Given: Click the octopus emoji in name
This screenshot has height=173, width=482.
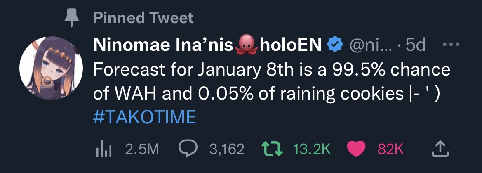Looking at the screenshot, I should tap(247, 45).
